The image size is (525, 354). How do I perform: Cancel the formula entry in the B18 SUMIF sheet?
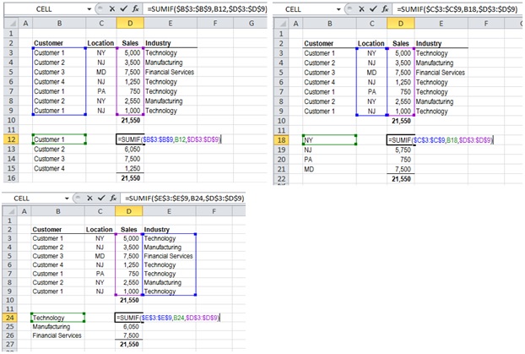pyautogui.click(x=361, y=9)
